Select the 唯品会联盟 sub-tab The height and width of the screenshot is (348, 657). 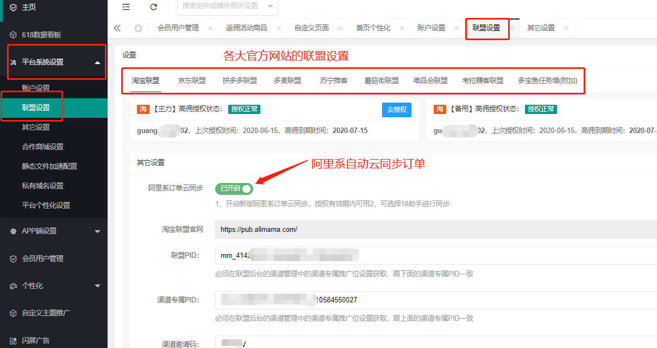click(x=430, y=81)
